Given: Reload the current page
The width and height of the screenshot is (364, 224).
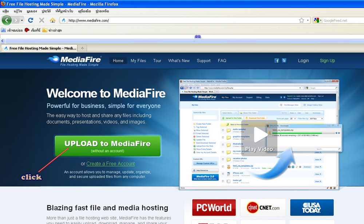Looking at the screenshot, I should coord(31,20).
